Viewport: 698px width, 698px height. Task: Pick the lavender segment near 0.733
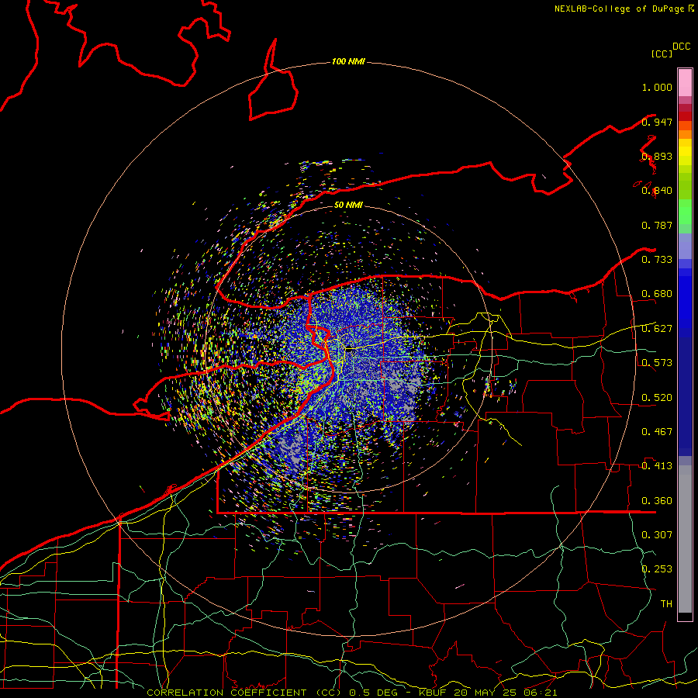(685, 247)
